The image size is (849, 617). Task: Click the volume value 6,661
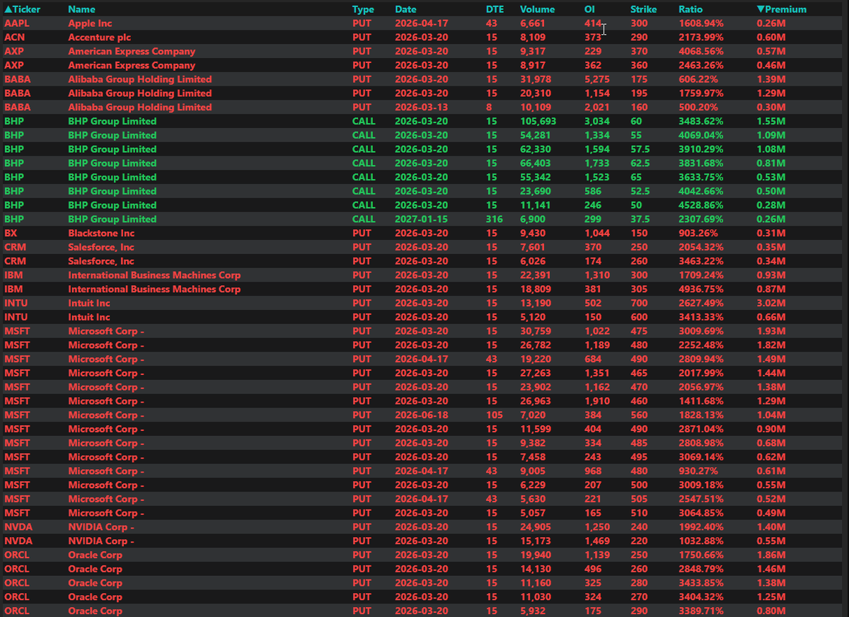point(533,23)
